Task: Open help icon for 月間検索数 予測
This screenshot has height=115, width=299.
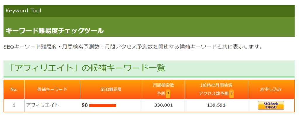Action: pos(168,94)
